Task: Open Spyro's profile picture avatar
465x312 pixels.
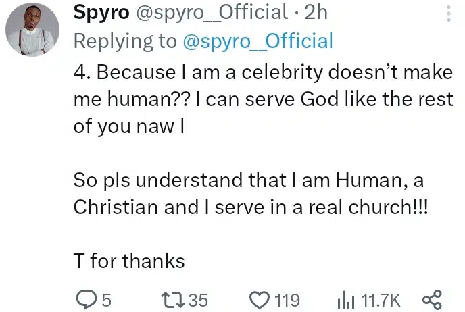Action: (30, 34)
